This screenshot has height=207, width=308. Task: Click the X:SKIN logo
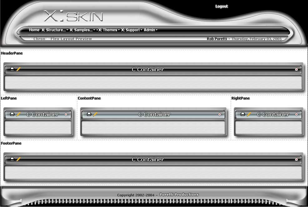tap(73, 16)
